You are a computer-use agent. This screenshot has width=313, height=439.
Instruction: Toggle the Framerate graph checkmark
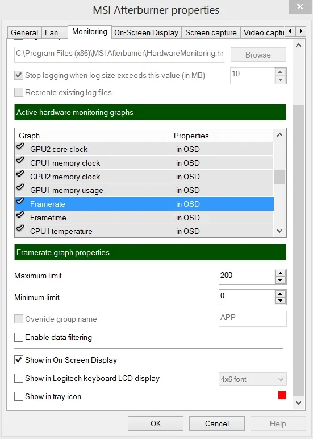(20, 201)
